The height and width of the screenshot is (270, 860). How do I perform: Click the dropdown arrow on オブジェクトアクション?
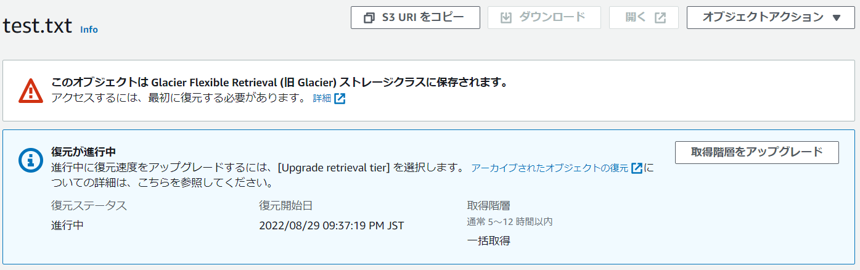click(836, 18)
